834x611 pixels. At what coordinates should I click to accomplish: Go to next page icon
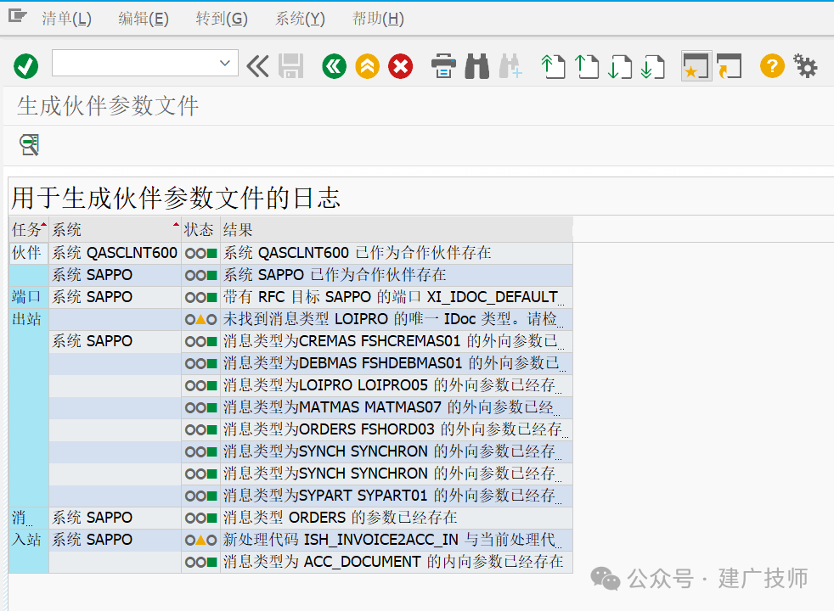(620, 66)
